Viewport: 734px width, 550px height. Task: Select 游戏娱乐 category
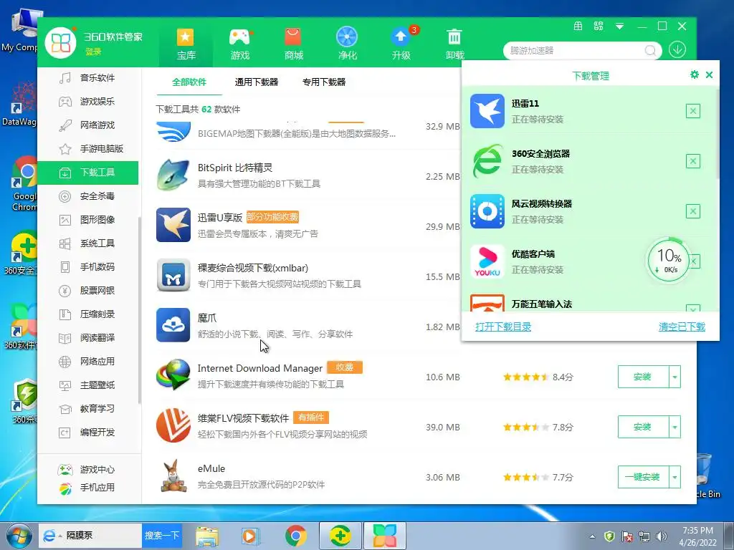coord(88,102)
